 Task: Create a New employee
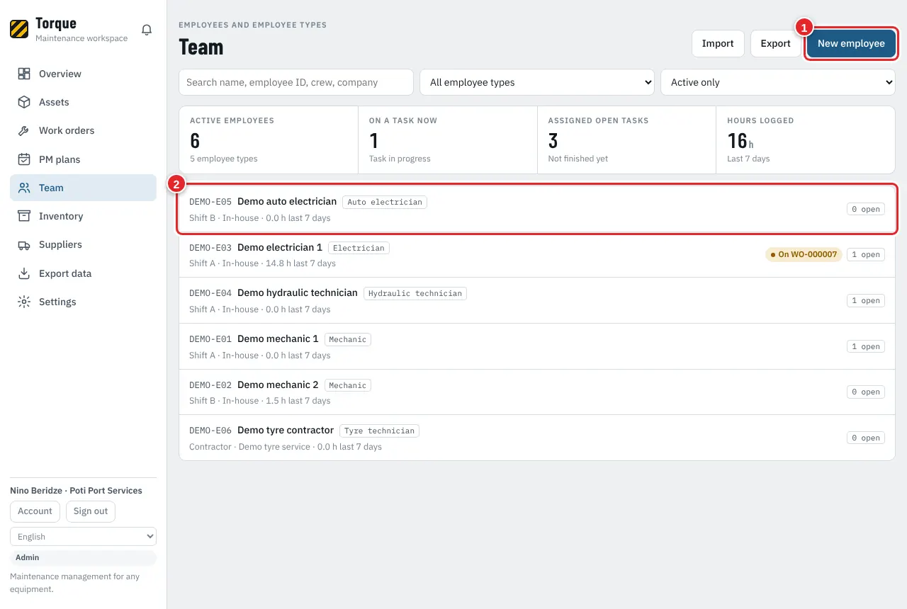pyautogui.click(x=851, y=43)
